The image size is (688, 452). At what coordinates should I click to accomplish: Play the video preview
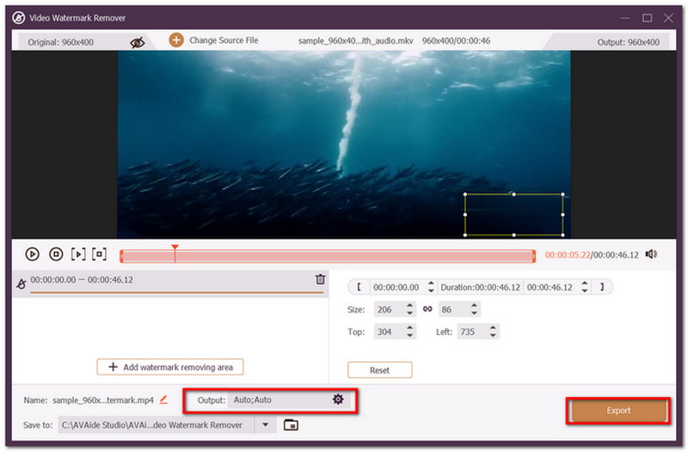click(32, 254)
